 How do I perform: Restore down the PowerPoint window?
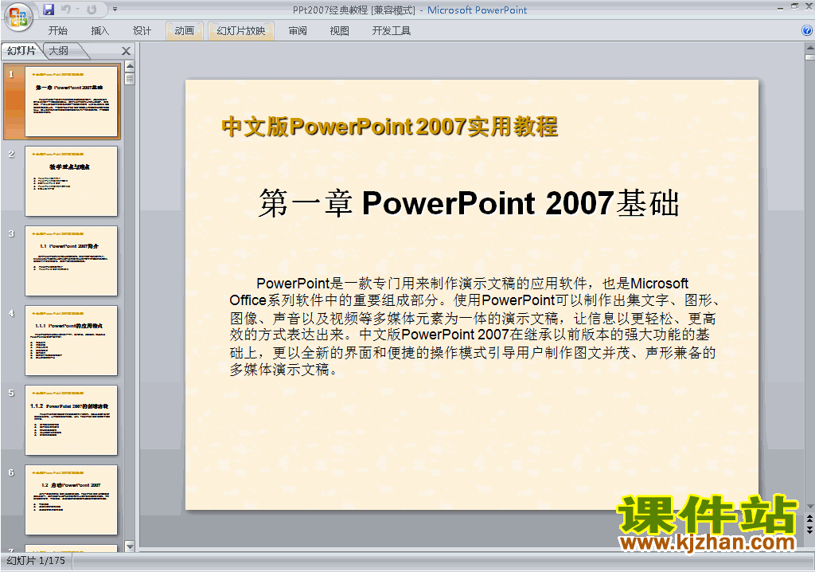(x=795, y=6)
